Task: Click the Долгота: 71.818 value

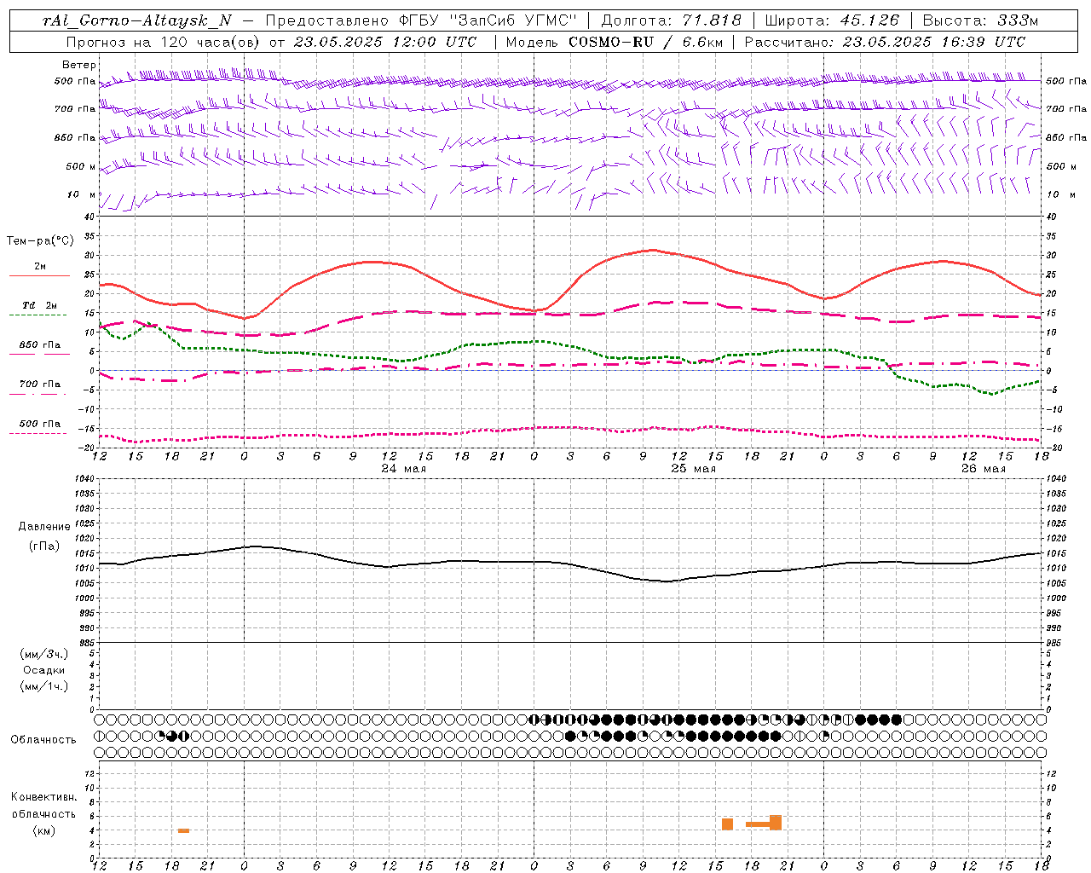Action: click(671, 20)
